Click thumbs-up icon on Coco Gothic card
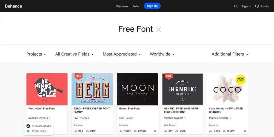 coord(210,131)
